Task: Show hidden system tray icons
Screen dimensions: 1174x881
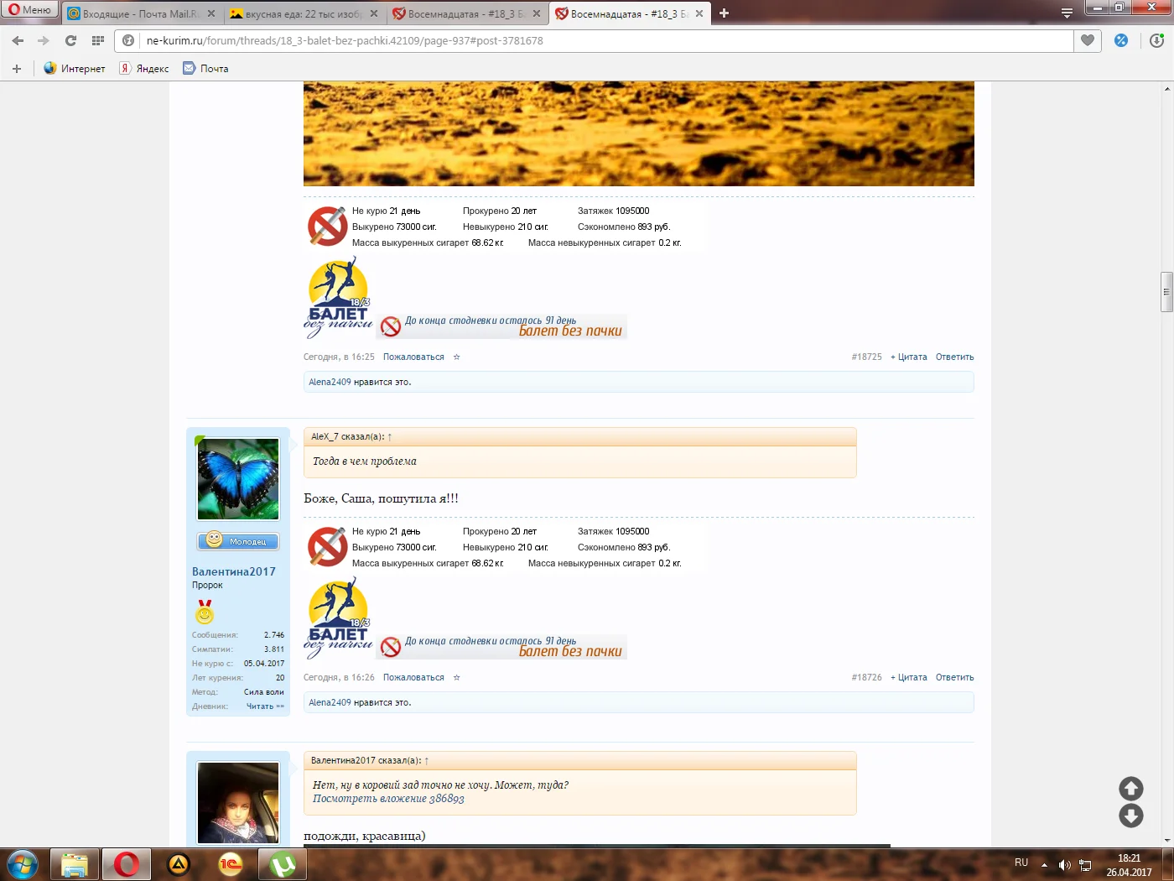Action: [1044, 864]
